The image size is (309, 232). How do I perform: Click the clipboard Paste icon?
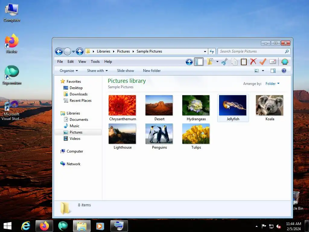pos(244,62)
